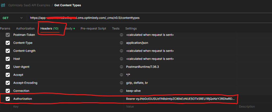Open the Pre-request Script tab
The width and height of the screenshot is (272, 112).
[x=93, y=29]
